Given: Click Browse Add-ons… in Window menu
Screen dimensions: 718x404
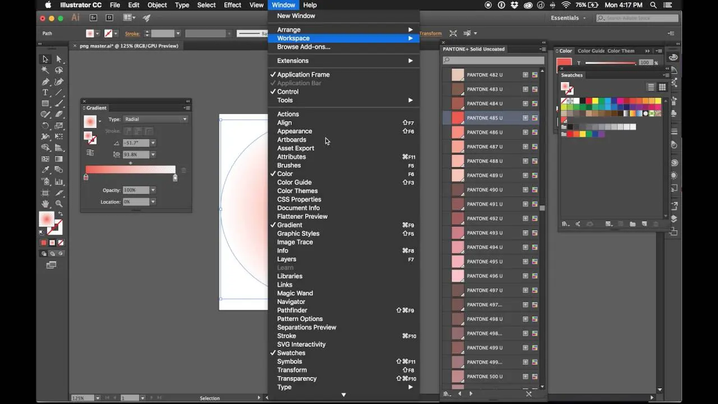Looking at the screenshot, I should pos(303,47).
